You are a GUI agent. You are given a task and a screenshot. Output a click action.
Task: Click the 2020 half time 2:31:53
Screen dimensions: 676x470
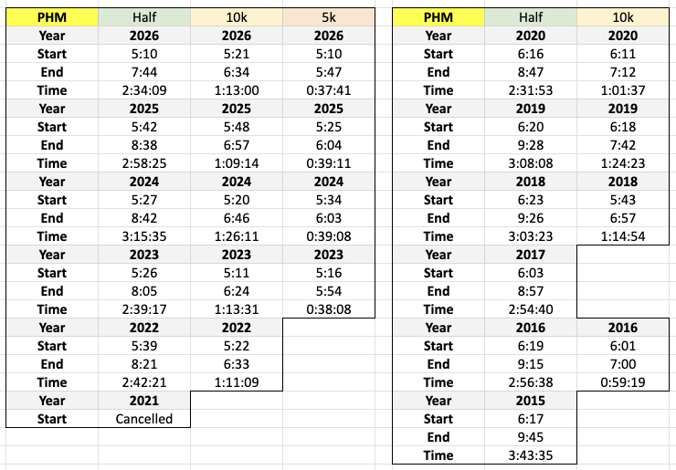click(531, 90)
